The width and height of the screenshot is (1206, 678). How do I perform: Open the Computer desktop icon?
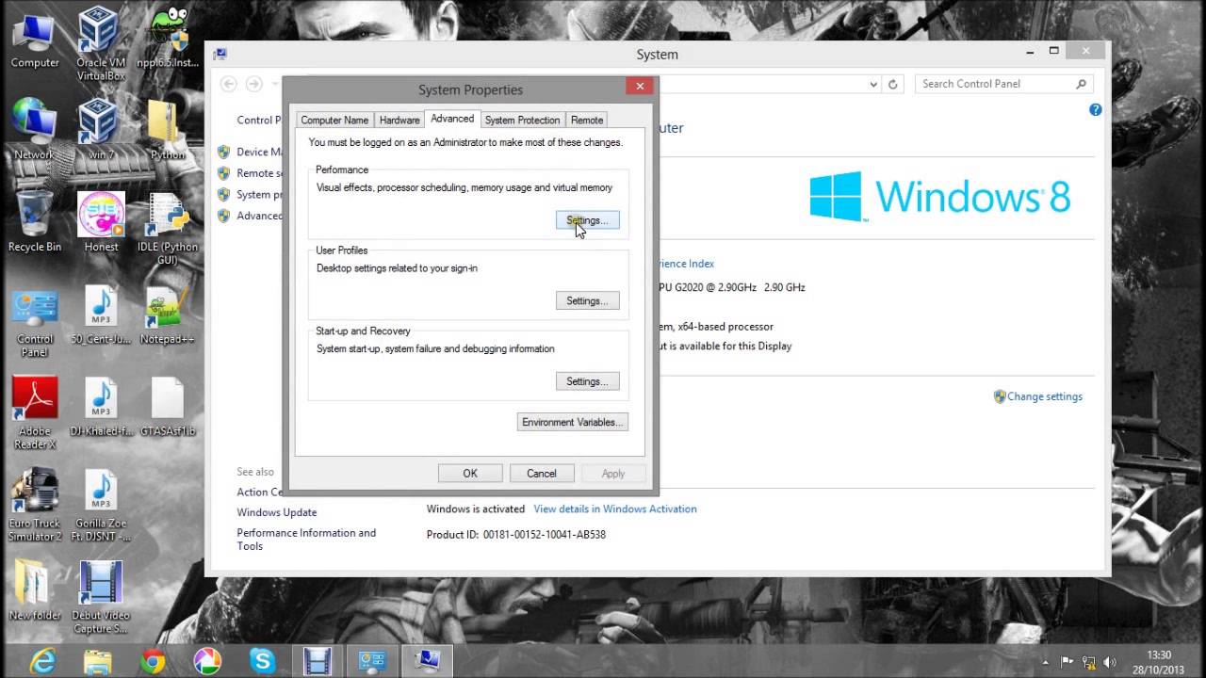[x=35, y=40]
